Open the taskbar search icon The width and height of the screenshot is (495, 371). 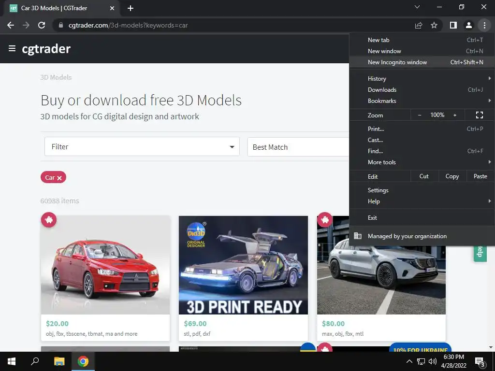pyautogui.click(x=35, y=361)
